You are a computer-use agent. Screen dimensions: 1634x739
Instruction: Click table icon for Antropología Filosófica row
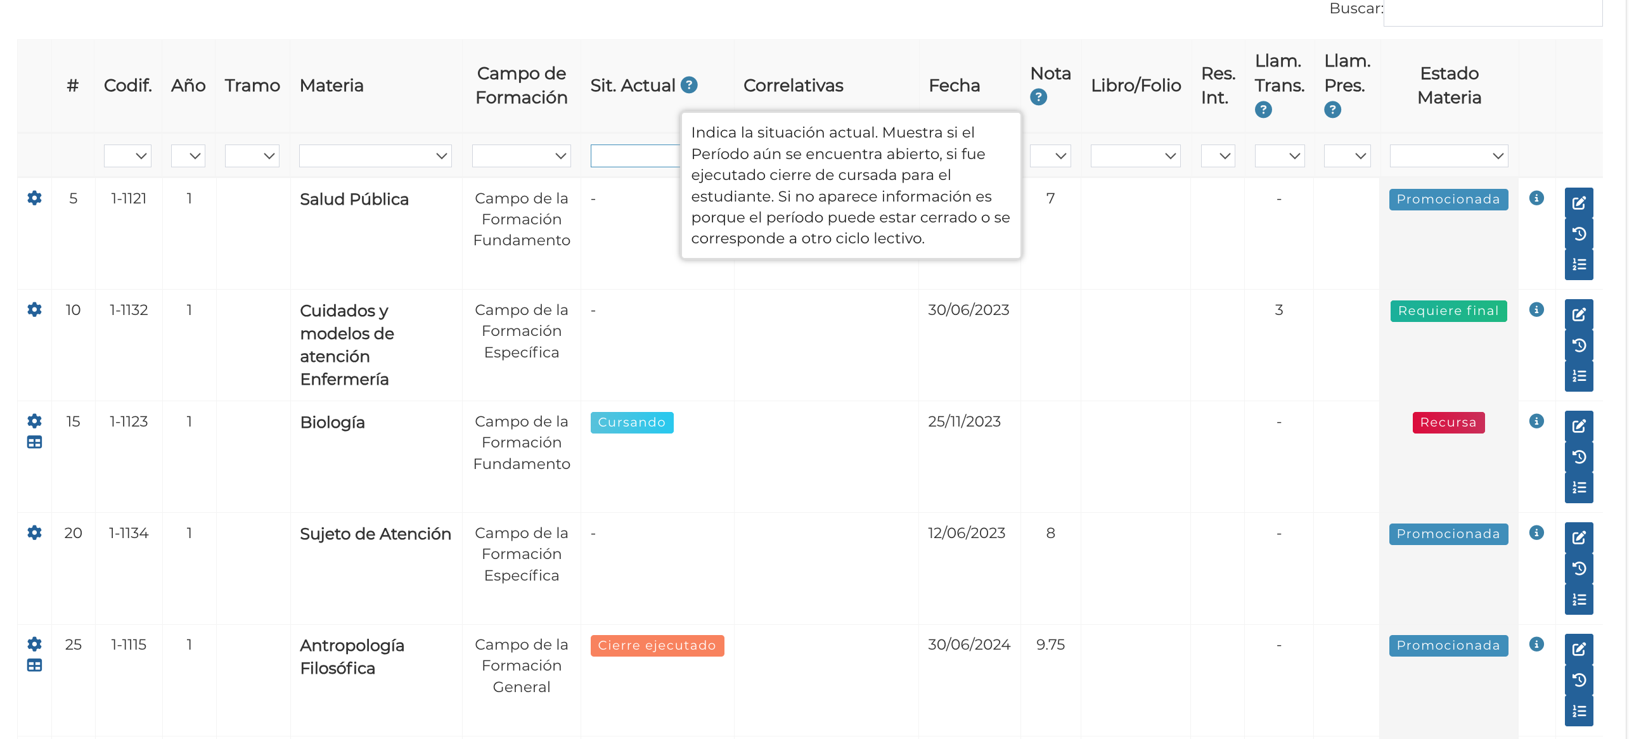(34, 665)
